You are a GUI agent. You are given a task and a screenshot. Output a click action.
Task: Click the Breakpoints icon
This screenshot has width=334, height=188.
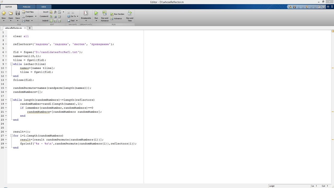pyautogui.click(x=86, y=13)
